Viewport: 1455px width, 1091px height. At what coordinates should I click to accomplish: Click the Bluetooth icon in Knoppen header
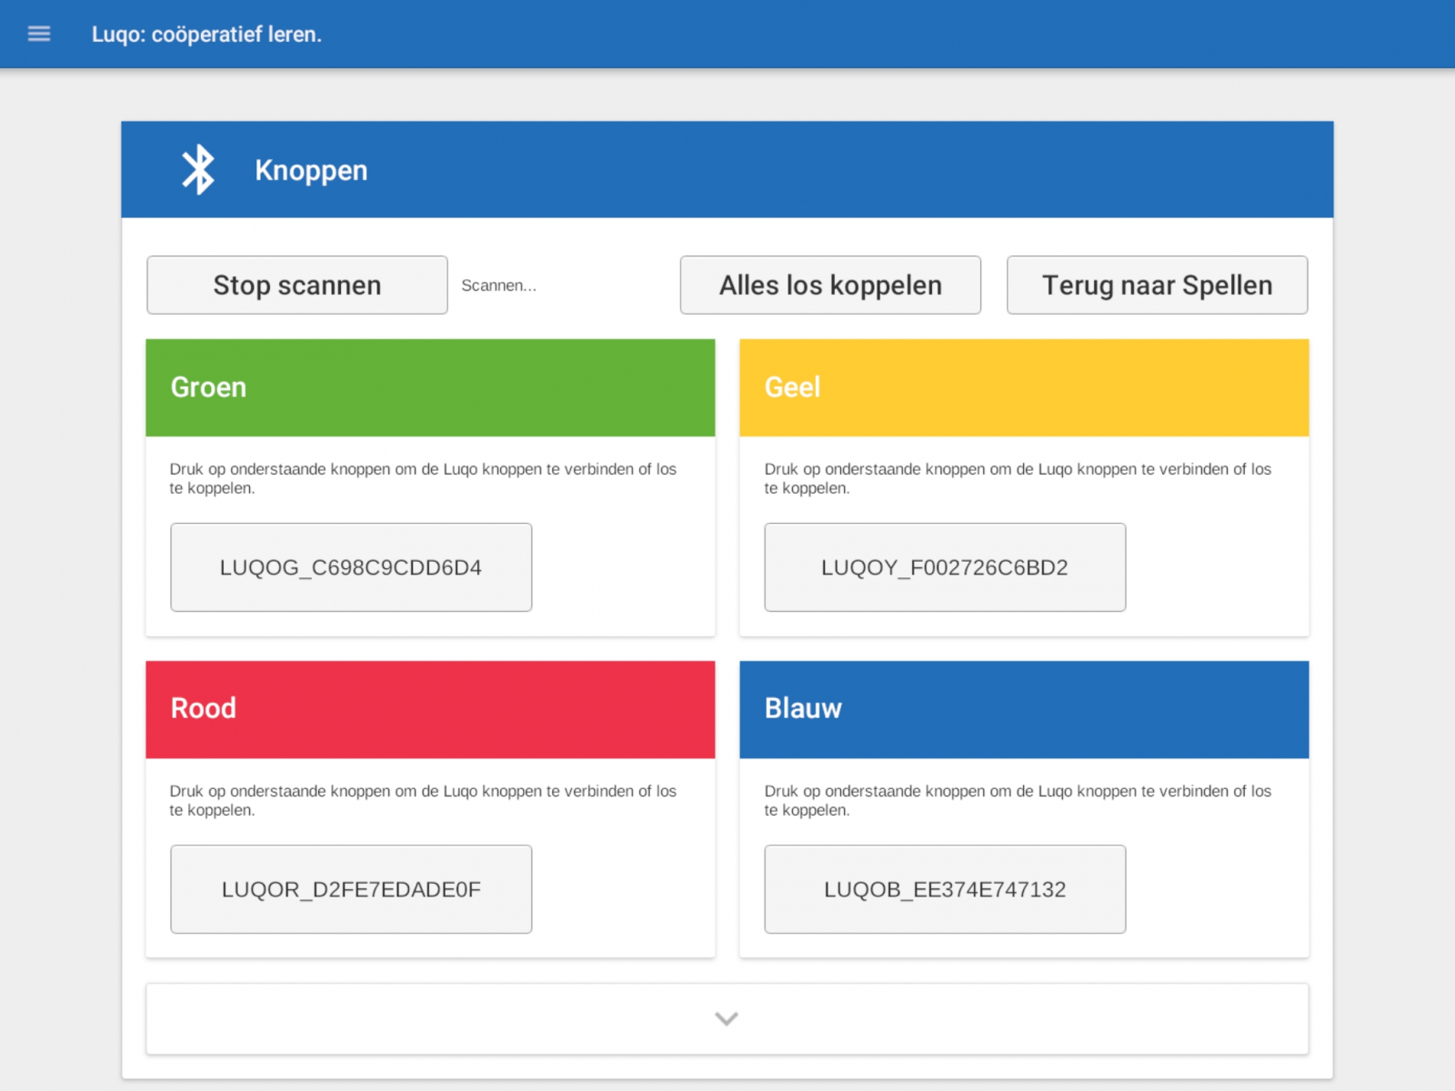tap(198, 170)
